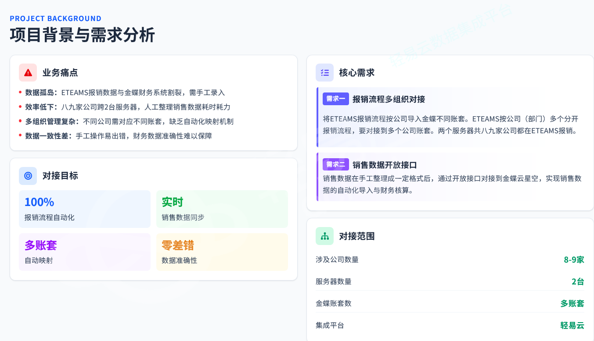
Task: Click the 需求二 purple badge
Action: [336, 165]
